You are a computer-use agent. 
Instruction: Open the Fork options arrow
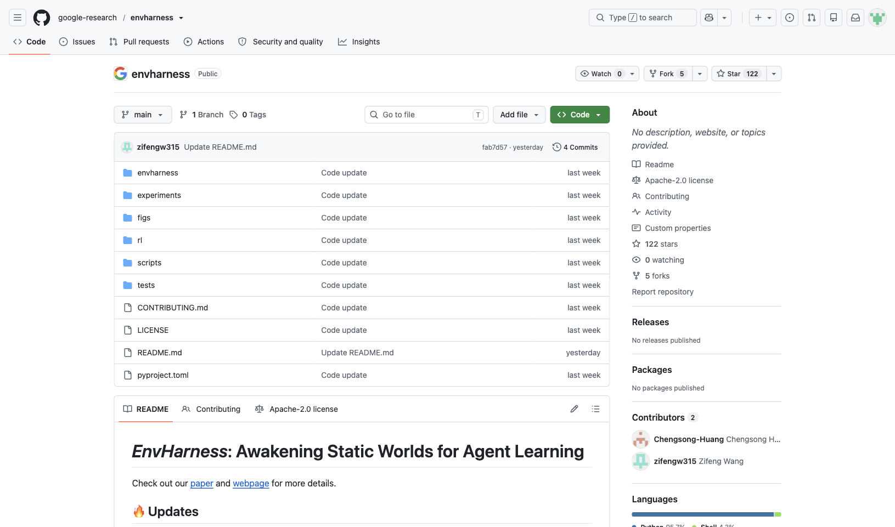[700, 73]
